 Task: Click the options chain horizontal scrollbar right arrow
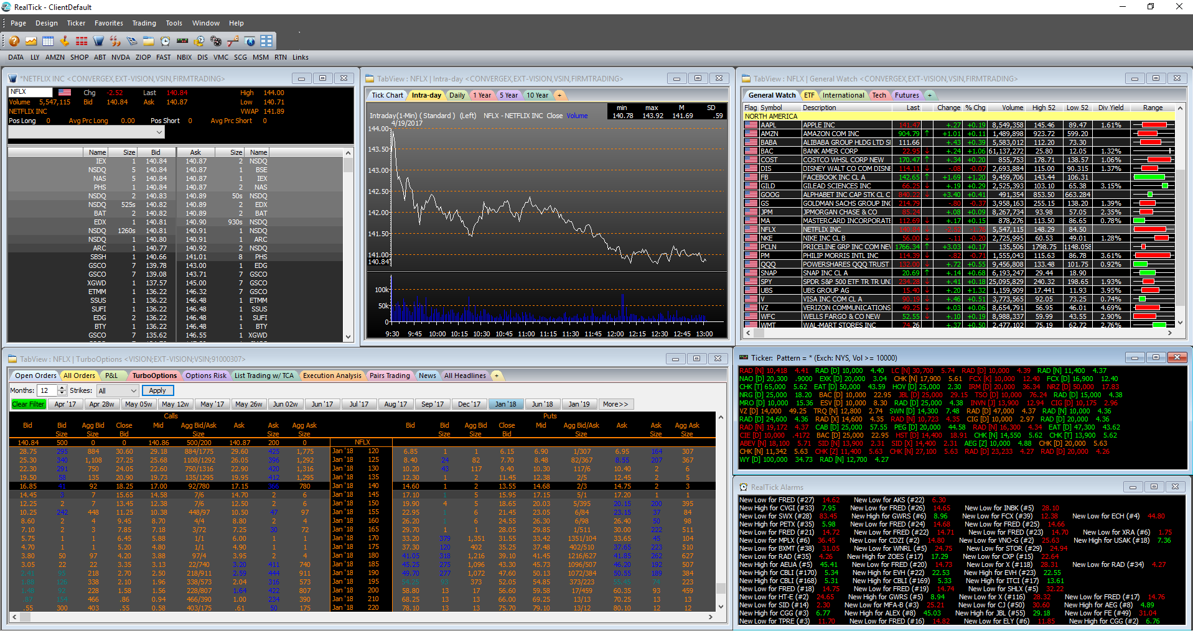point(711,617)
